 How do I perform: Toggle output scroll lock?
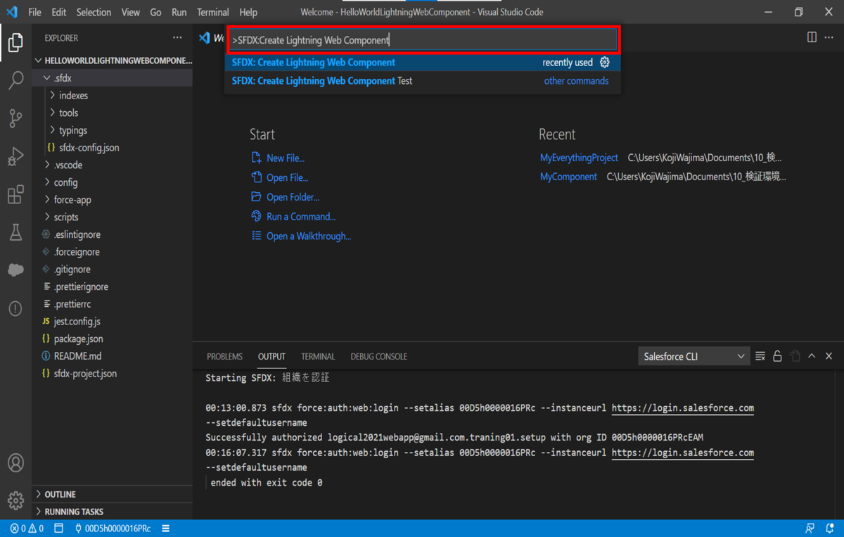[777, 356]
